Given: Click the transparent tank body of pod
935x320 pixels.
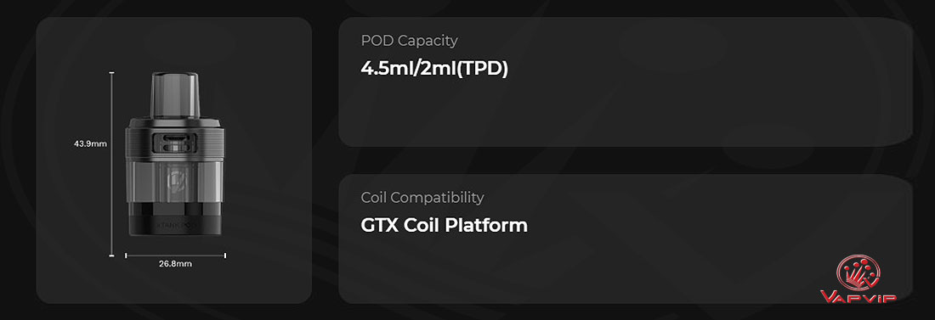Looking at the screenshot, I should click(x=175, y=181).
